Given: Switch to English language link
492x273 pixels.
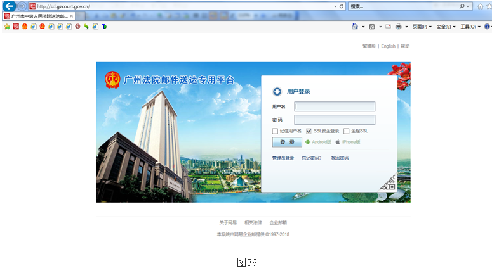Looking at the screenshot, I should point(388,46).
